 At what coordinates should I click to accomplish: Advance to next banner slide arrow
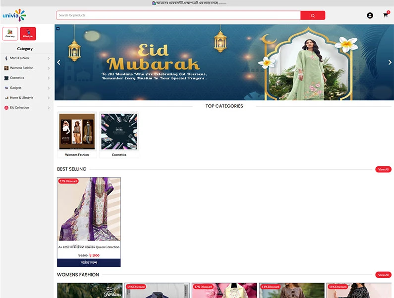pyautogui.click(x=390, y=63)
